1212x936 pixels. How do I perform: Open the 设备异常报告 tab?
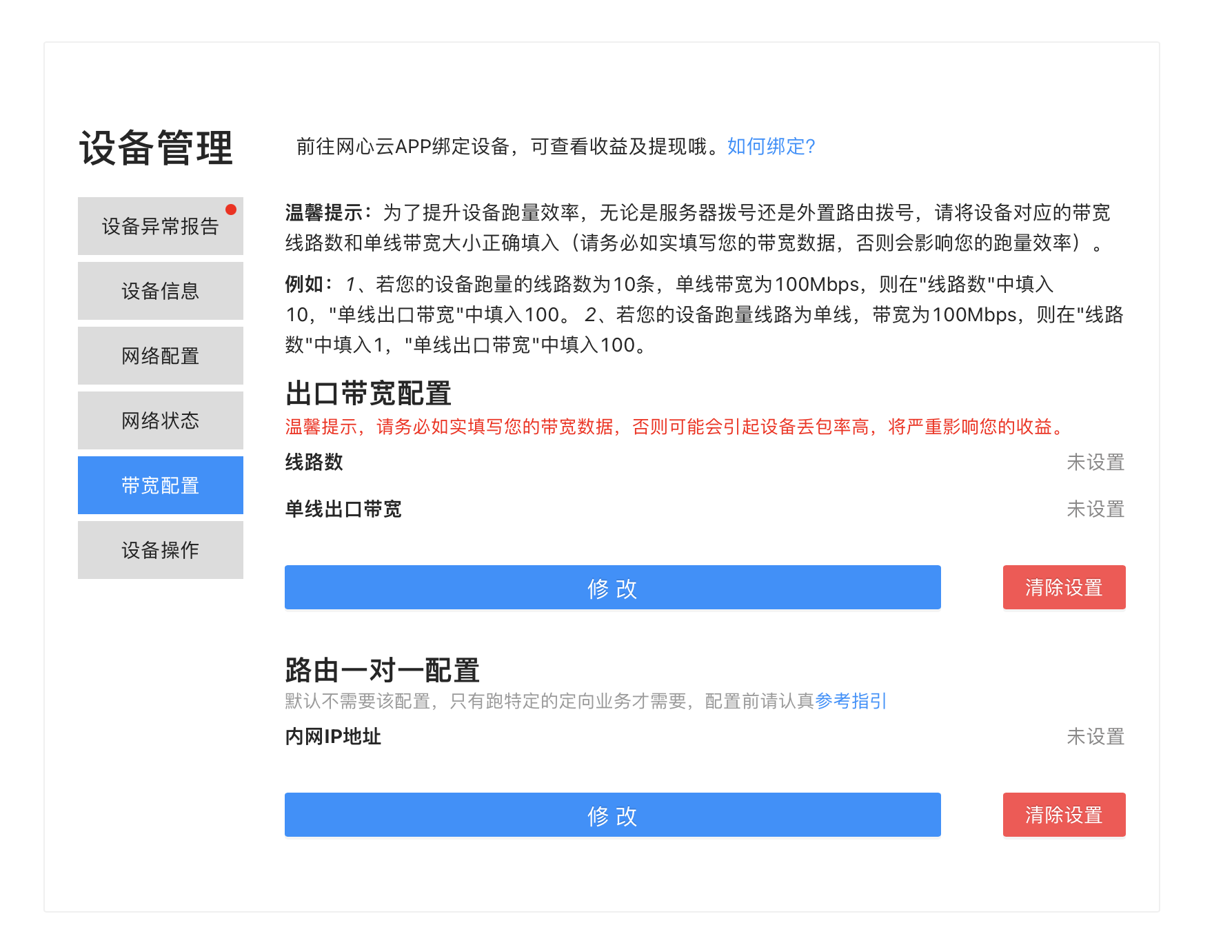tap(160, 226)
